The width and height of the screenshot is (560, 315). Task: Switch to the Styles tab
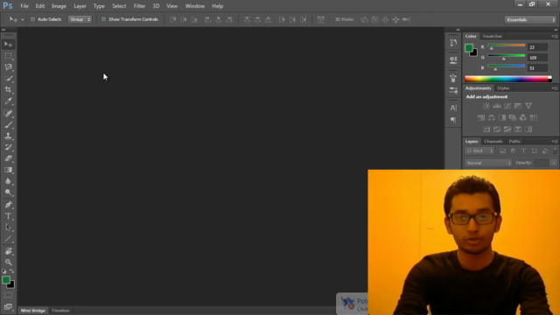[503, 88]
